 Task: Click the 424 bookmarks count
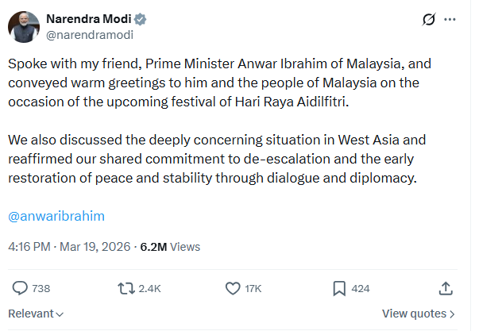(x=361, y=288)
